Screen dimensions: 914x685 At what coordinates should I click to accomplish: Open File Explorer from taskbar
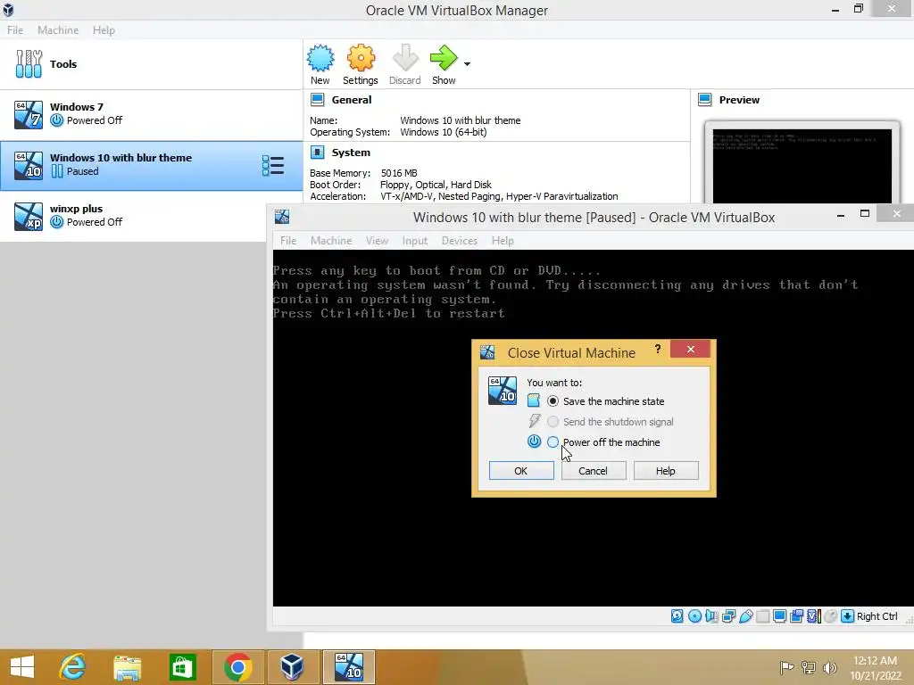click(127, 667)
